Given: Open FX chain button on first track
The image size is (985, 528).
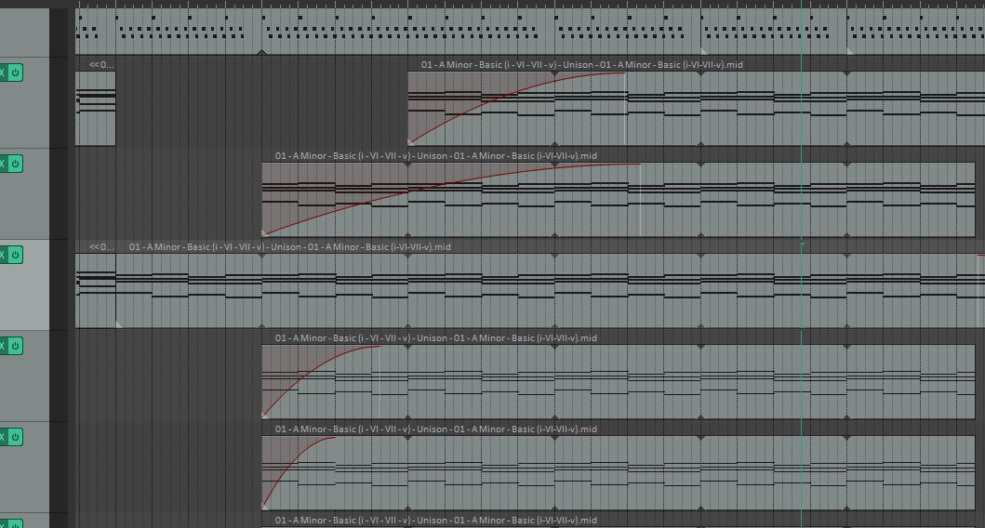Looking at the screenshot, I should 3,73.
